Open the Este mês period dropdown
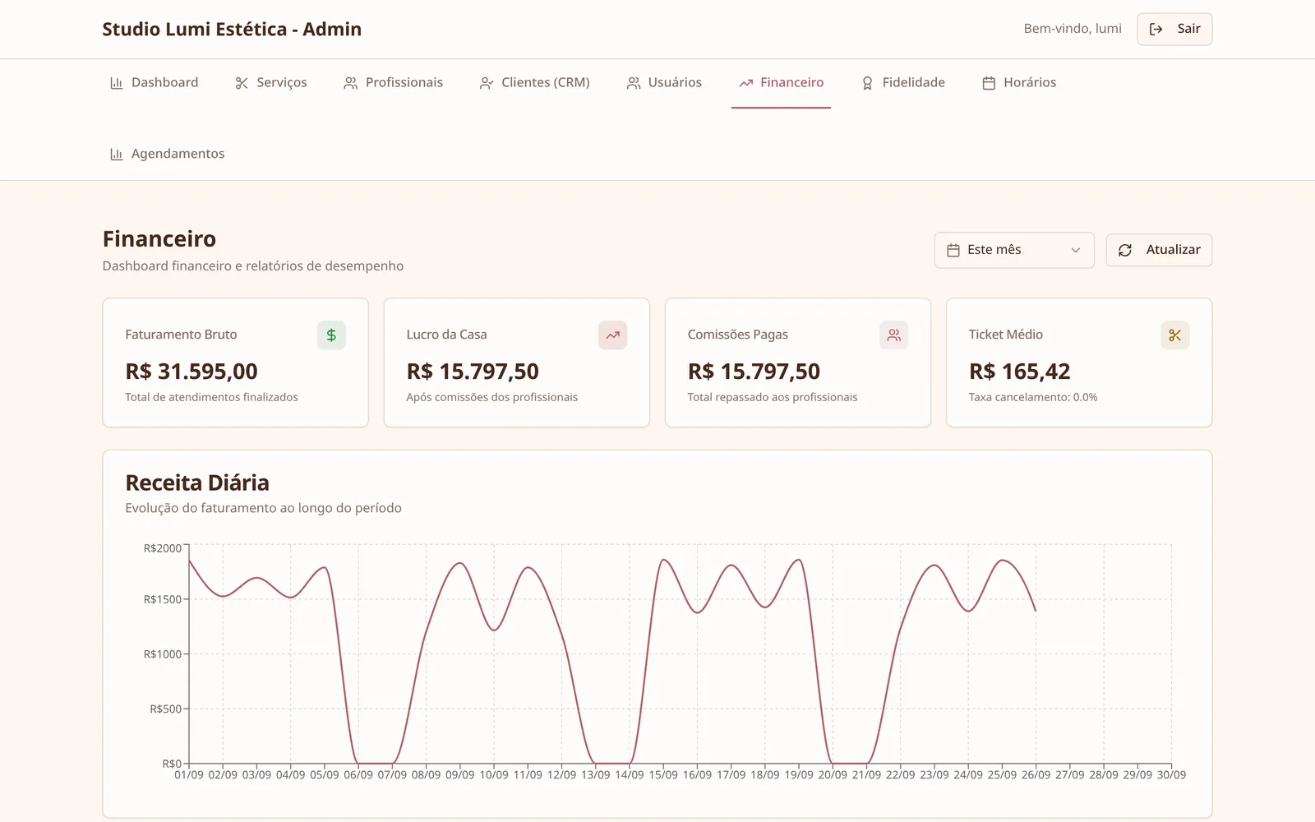Image resolution: width=1315 pixels, height=822 pixels. pos(1014,250)
